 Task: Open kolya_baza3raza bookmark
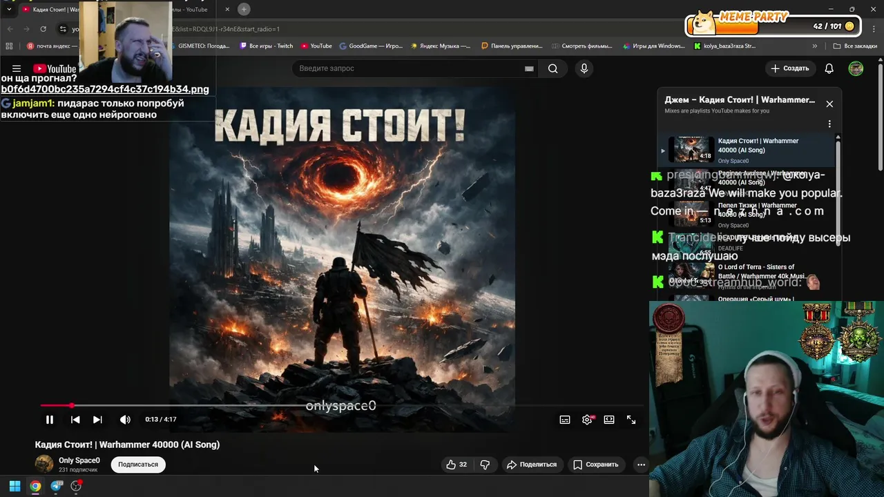tap(724, 46)
